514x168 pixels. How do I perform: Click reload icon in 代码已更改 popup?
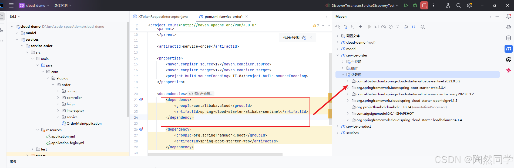tap(304, 38)
